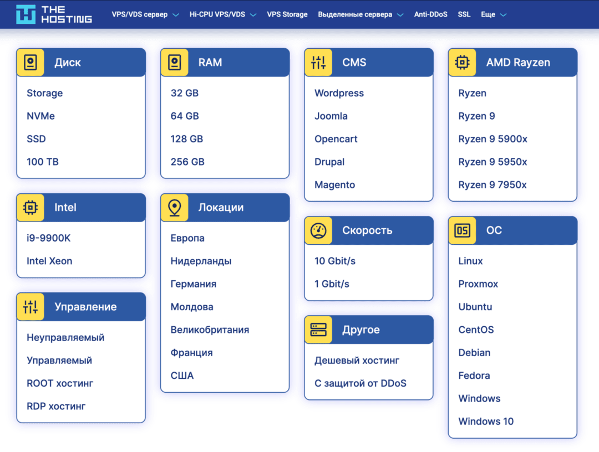599x452 pixels.
Task: Expand the Еще menu
Action: point(494,14)
